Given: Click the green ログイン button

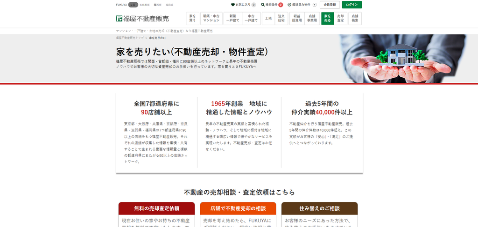Looking at the screenshot, I should (x=352, y=5).
